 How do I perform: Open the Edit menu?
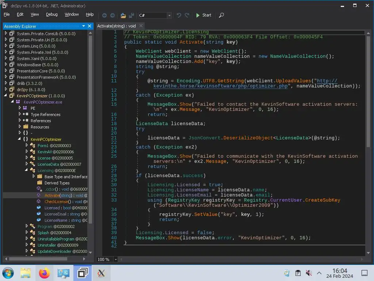pyautogui.click(x=20, y=14)
